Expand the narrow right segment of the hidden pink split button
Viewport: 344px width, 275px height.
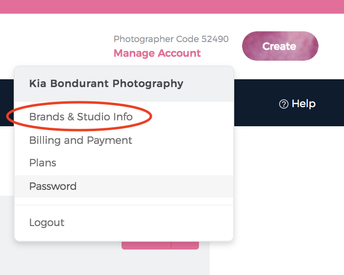[x=185, y=245]
